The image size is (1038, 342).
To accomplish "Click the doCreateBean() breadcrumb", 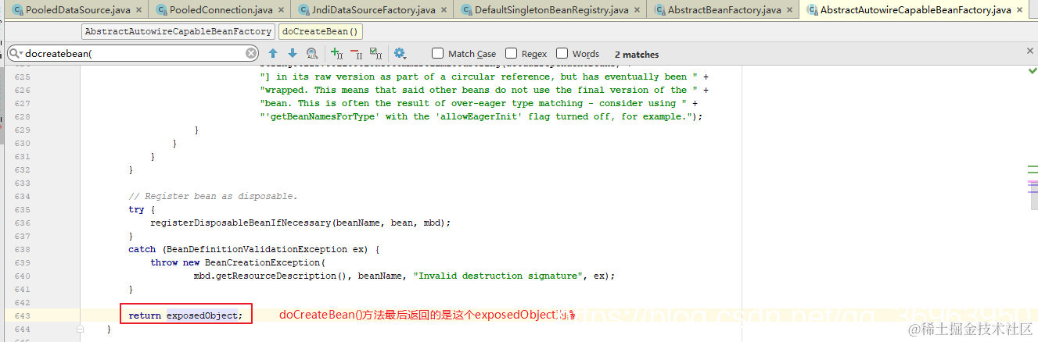I will (320, 32).
